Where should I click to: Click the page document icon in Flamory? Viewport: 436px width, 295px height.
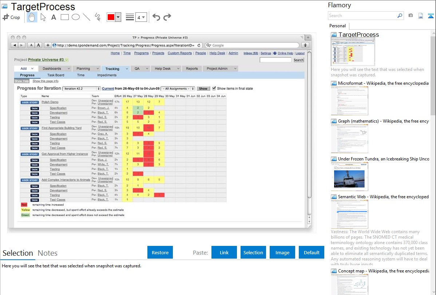tap(421, 16)
